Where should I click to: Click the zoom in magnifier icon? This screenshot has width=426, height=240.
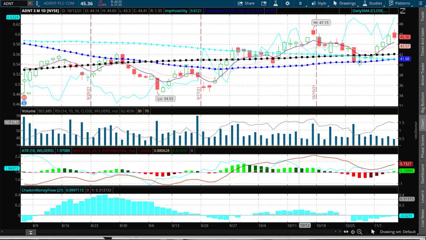click(x=360, y=232)
